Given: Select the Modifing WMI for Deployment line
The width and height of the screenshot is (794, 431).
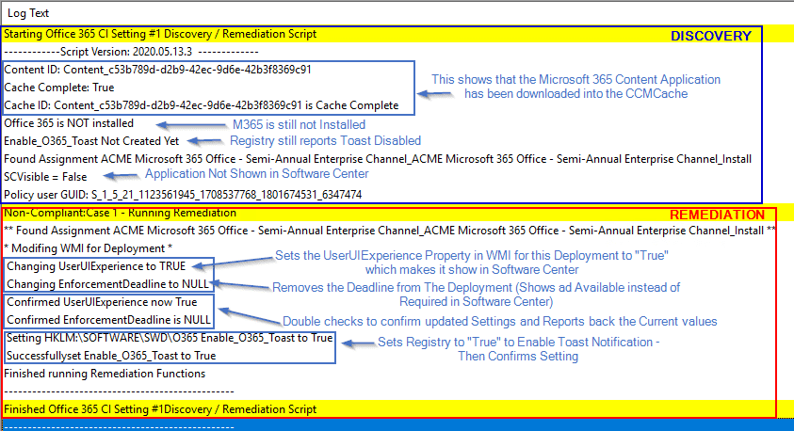Looking at the screenshot, I should [82, 248].
